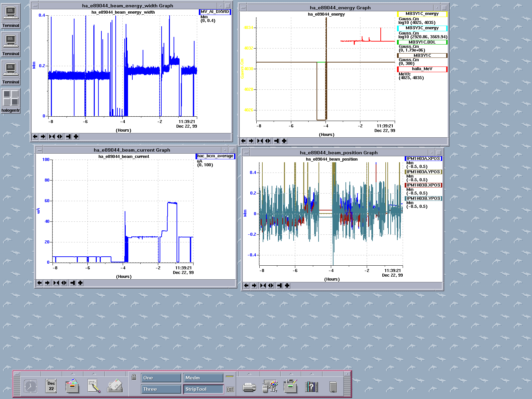Select the StripTool workspace tab
Viewport: 532px width, 399px height.
(203, 389)
